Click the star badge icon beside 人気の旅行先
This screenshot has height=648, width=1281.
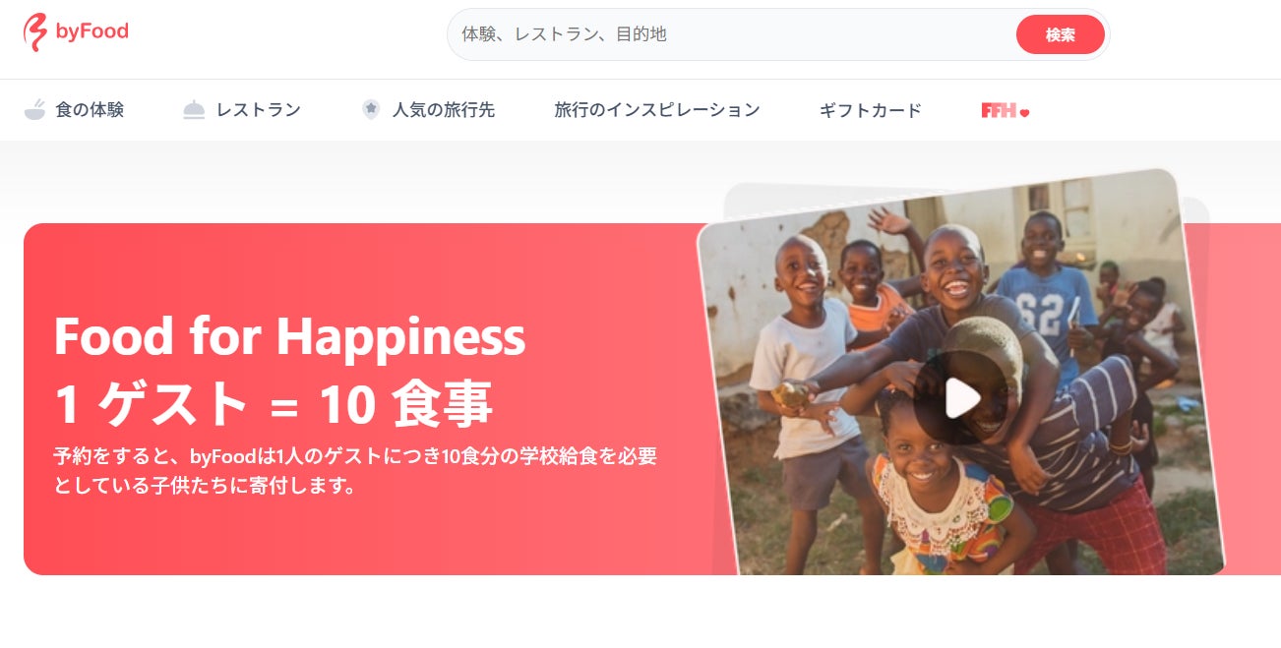click(371, 109)
